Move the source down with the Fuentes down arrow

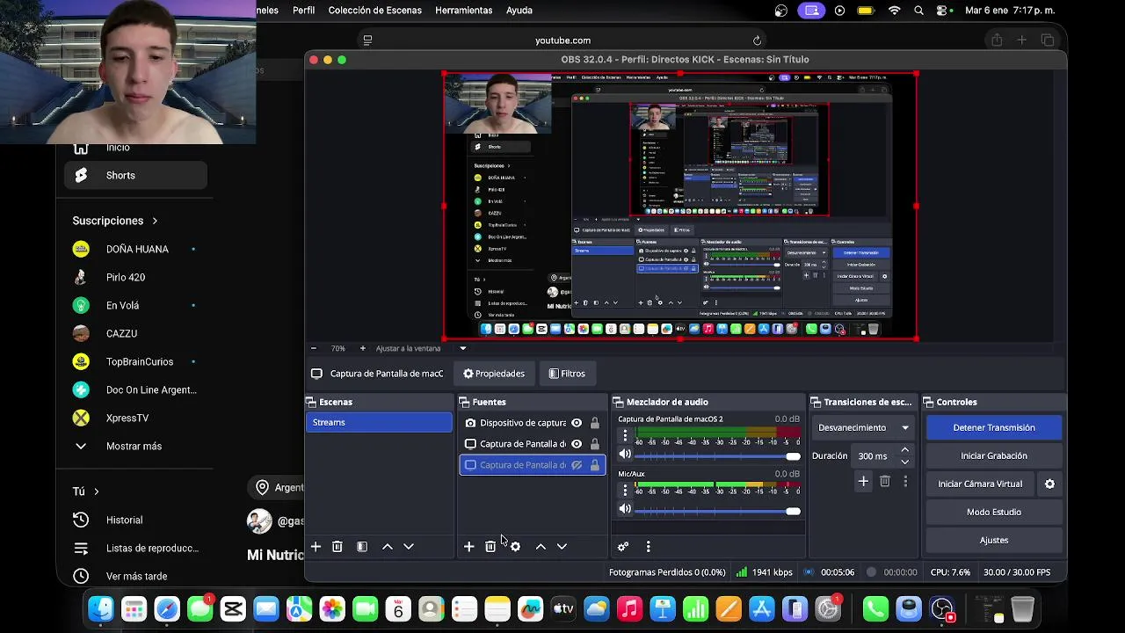[x=562, y=547]
